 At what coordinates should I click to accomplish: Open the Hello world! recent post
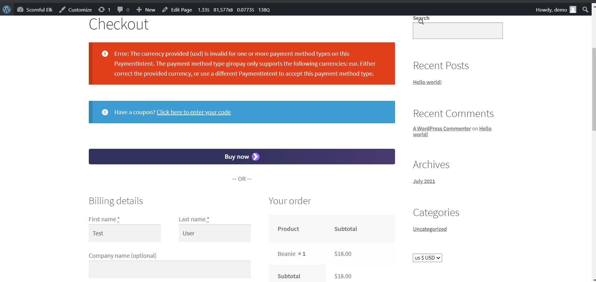pos(427,82)
